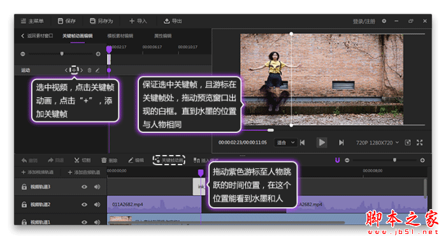
Task: Toggle lock on 视频轨道2
Action: click(24, 205)
